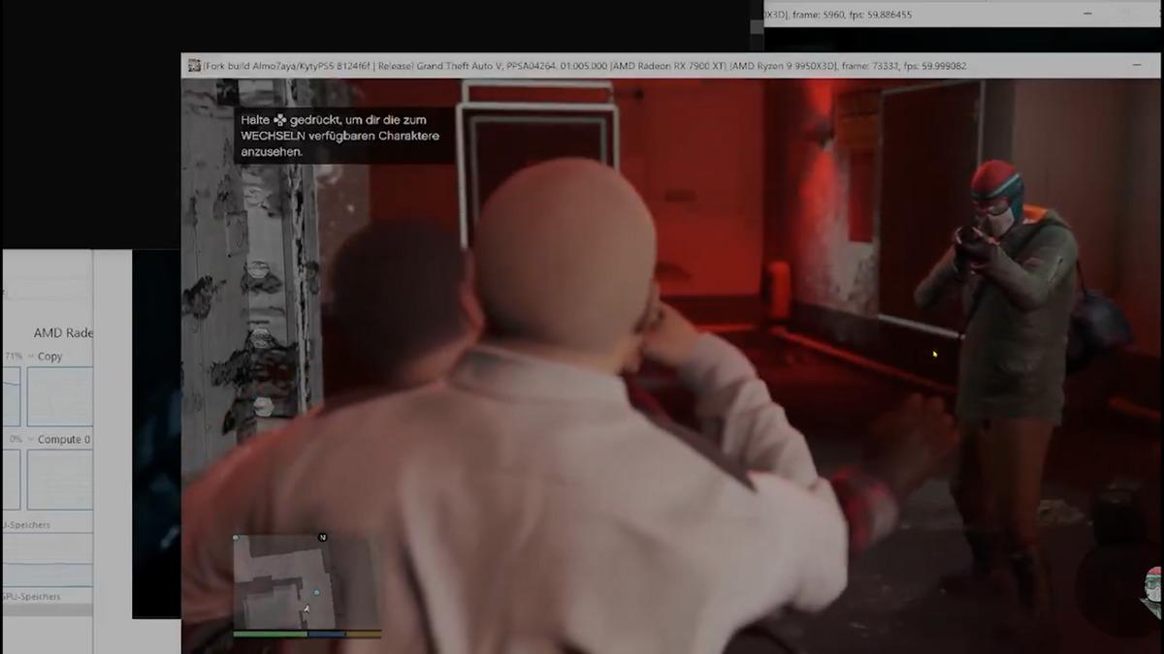Click the 0% usage value next to Compute 0
This screenshot has height=654, width=1164.
pyautogui.click(x=15, y=440)
